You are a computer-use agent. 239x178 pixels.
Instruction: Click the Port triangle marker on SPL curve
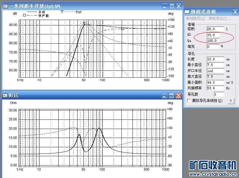click(84, 23)
